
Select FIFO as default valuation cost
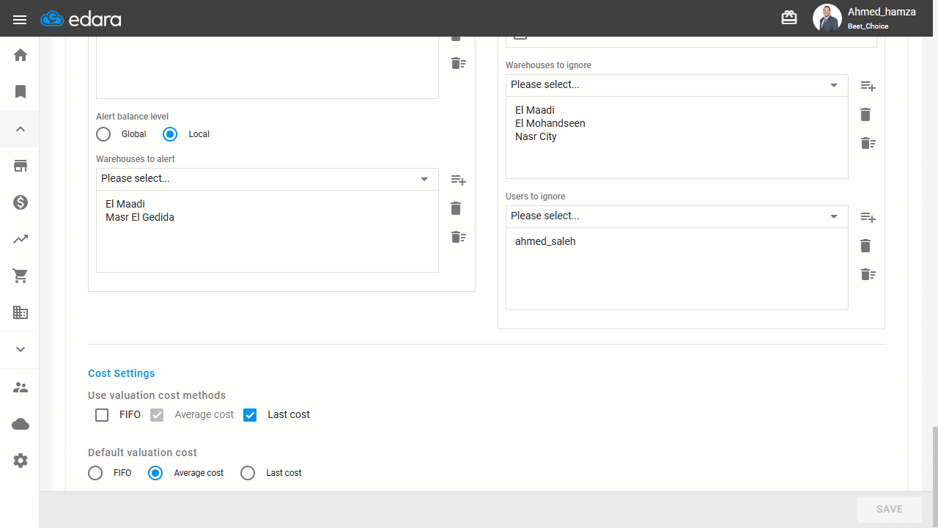[x=95, y=473]
